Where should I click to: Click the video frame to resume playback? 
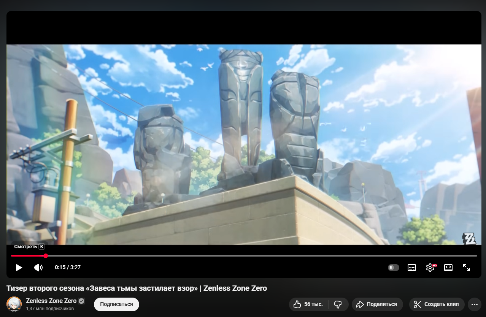pos(244,144)
